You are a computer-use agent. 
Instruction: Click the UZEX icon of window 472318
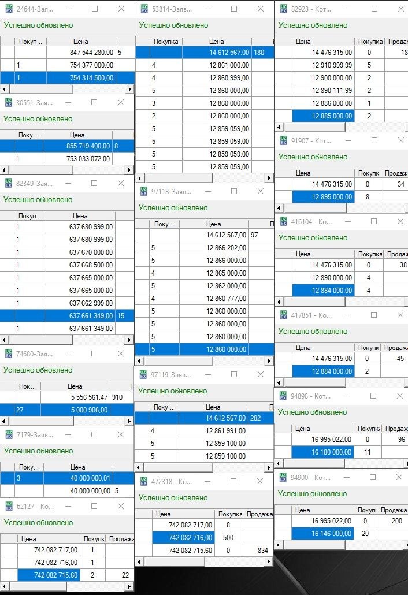pos(143,481)
